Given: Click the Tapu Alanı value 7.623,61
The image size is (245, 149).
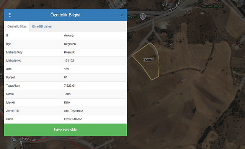Looking at the screenshot, I should tap(70, 86).
